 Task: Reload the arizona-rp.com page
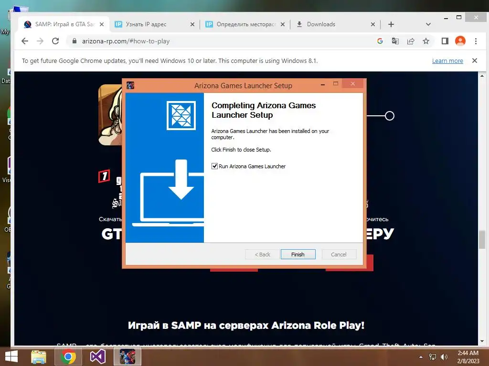tap(55, 41)
